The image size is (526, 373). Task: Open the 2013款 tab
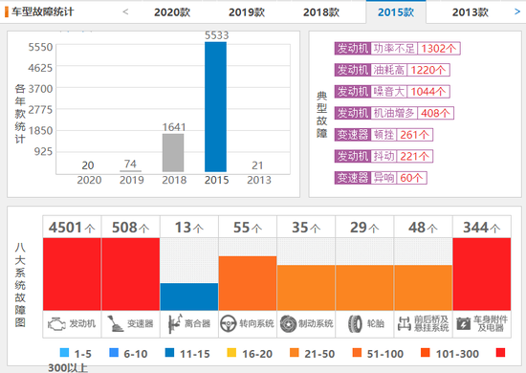click(470, 12)
